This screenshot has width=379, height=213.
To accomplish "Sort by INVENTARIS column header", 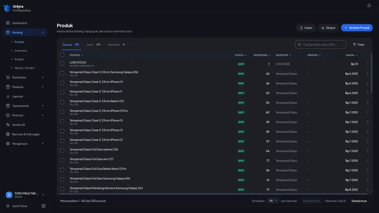I will (262, 55).
